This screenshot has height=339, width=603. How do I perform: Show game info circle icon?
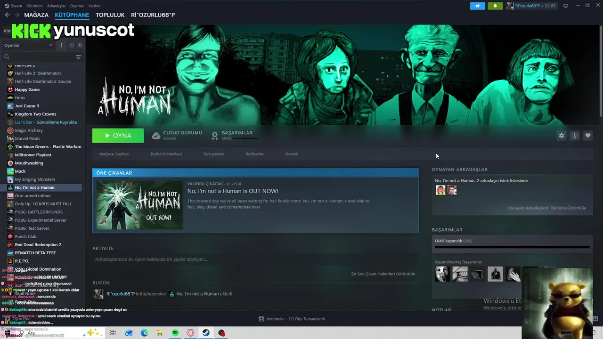(x=574, y=136)
